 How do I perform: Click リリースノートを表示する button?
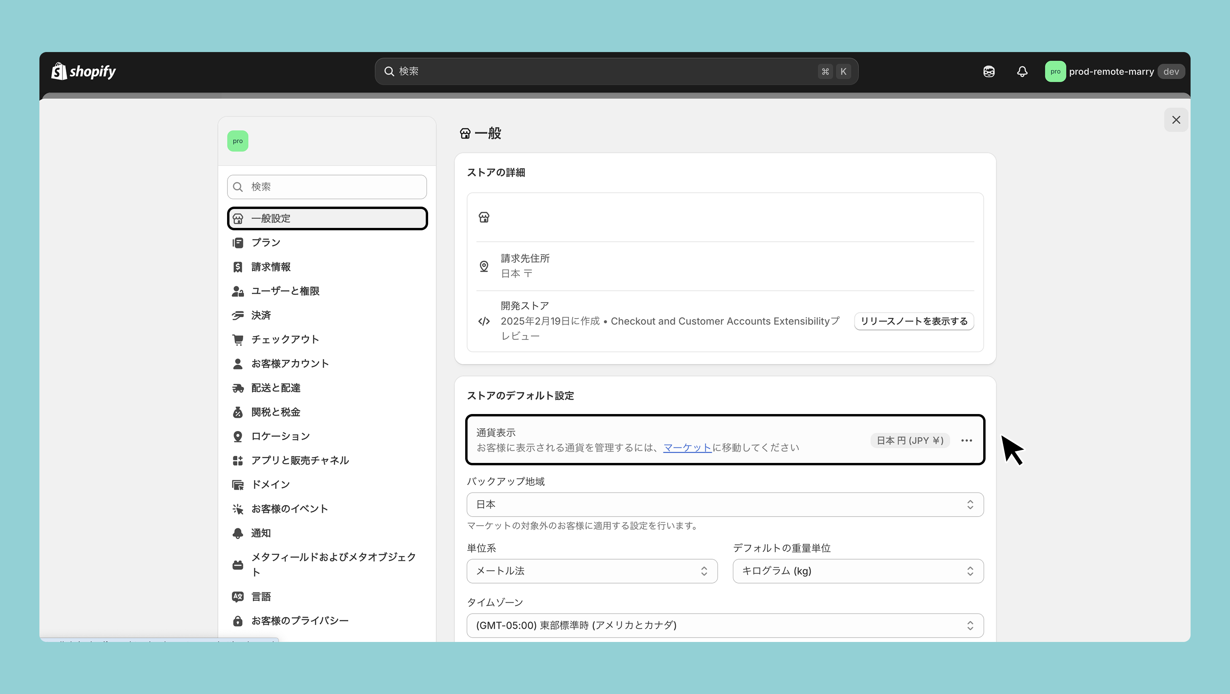click(x=913, y=321)
